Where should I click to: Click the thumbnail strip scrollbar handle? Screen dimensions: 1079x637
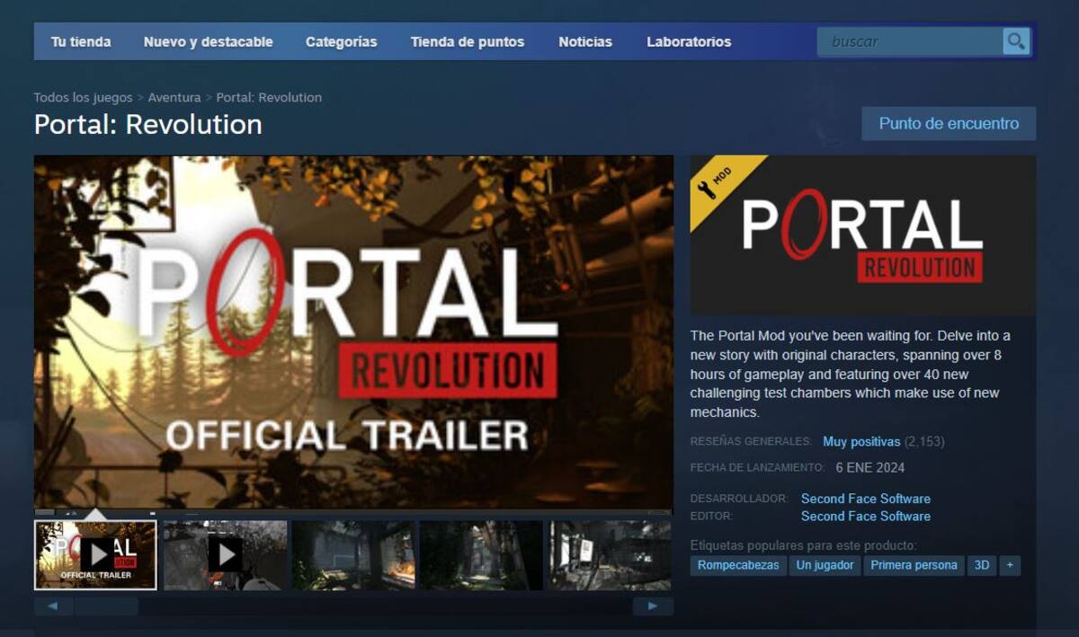click(106, 606)
